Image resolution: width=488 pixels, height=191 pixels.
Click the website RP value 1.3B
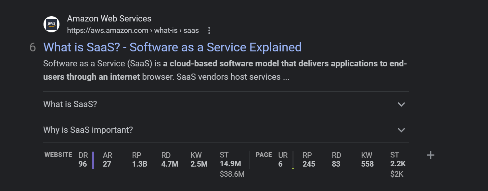pyautogui.click(x=140, y=164)
